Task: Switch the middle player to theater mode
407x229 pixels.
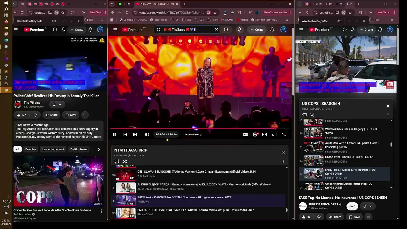Action: pyautogui.click(x=265, y=135)
